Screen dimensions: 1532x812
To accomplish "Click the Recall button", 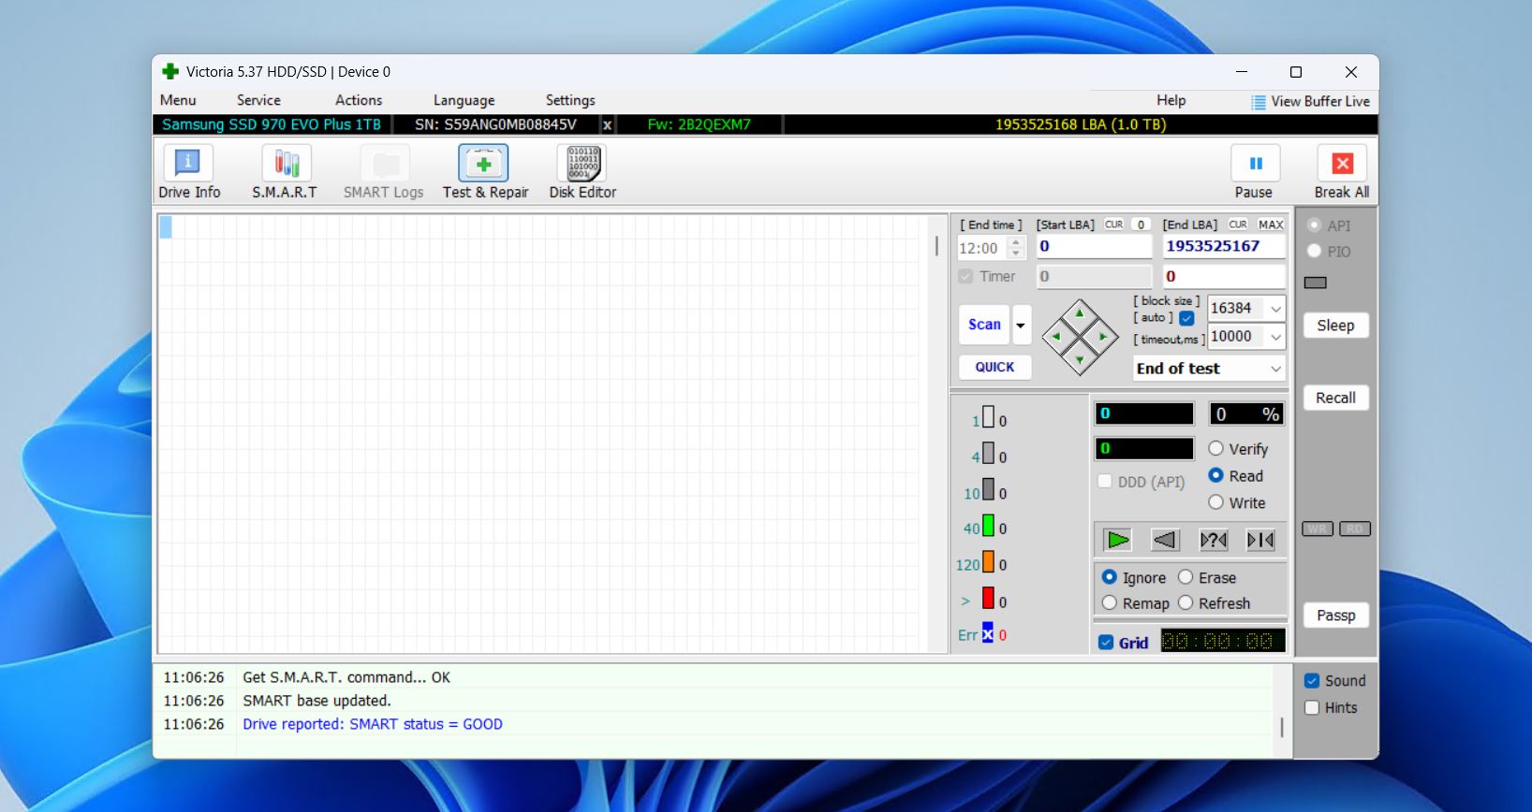I will coord(1335,398).
